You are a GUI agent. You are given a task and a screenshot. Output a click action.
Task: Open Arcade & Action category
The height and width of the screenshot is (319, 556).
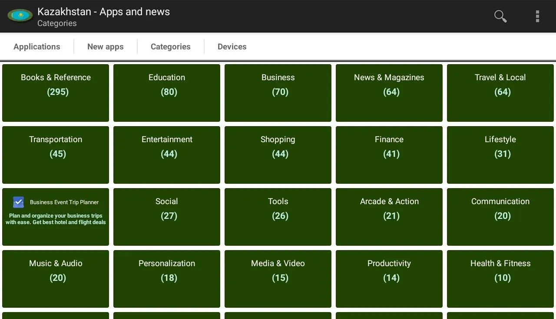(x=389, y=217)
